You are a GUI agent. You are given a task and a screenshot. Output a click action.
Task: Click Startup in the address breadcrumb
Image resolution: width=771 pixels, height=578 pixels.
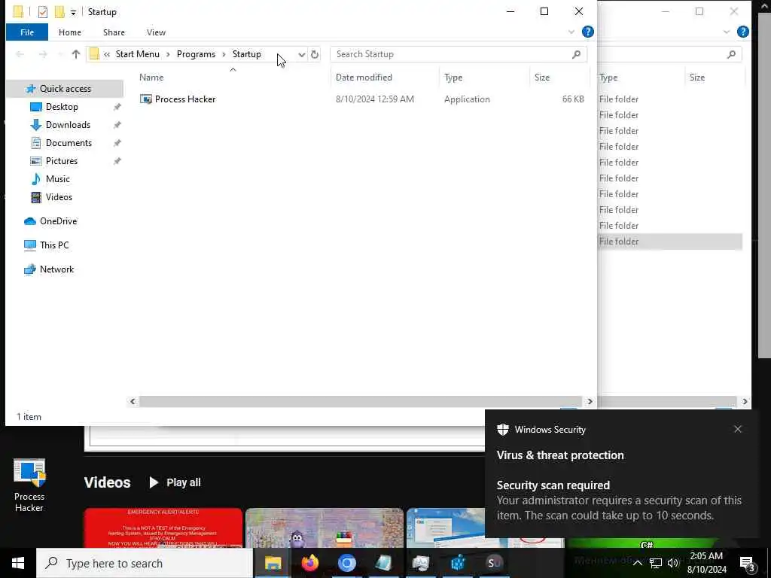(x=247, y=54)
